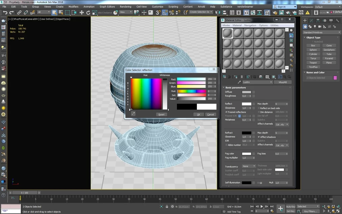Click Reset in the Color Selector dialog
The image size is (342, 214).
(x=161, y=114)
